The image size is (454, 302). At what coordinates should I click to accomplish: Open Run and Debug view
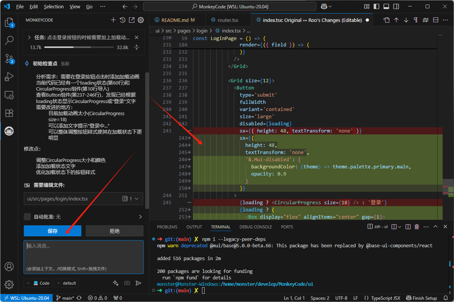9,77
